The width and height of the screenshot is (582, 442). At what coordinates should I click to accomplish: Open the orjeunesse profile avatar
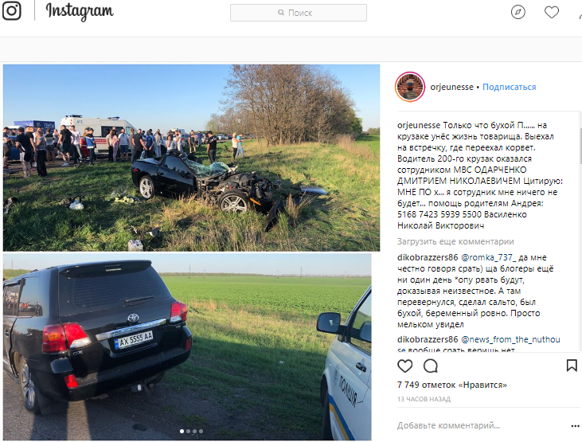pos(410,87)
